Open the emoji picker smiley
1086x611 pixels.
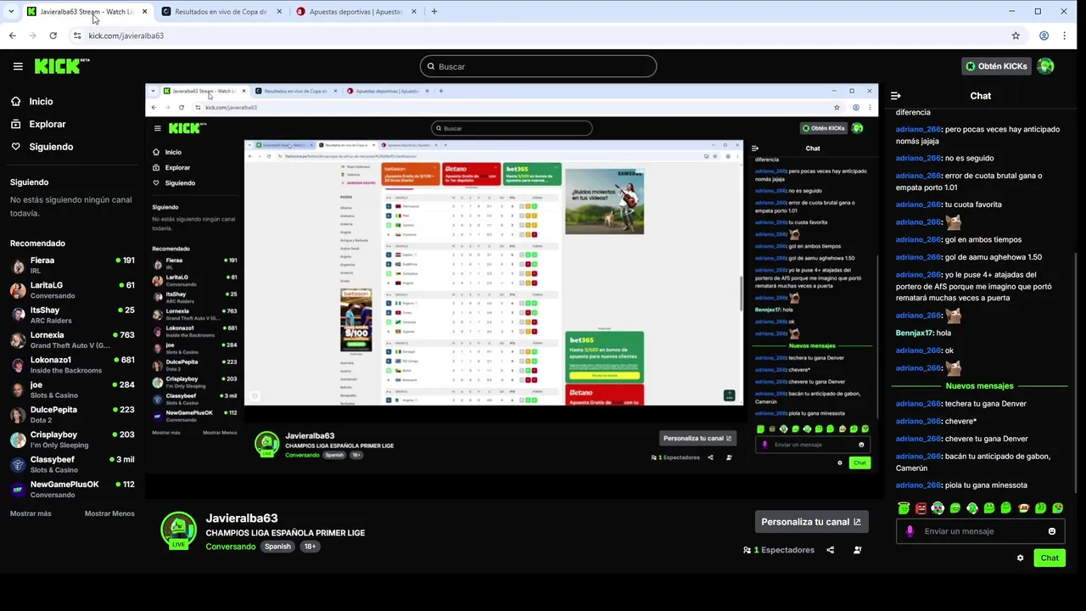point(1052,531)
